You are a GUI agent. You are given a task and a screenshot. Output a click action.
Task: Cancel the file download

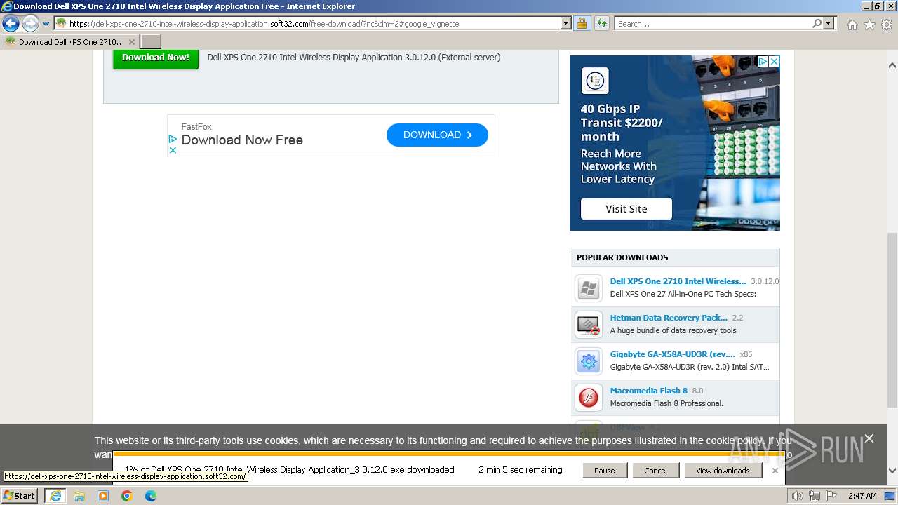[x=655, y=471]
